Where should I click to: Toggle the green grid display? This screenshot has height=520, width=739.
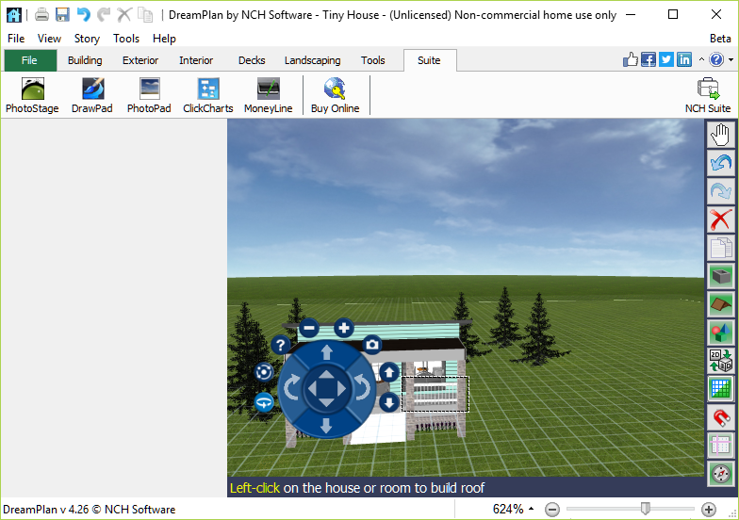coord(721,388)
